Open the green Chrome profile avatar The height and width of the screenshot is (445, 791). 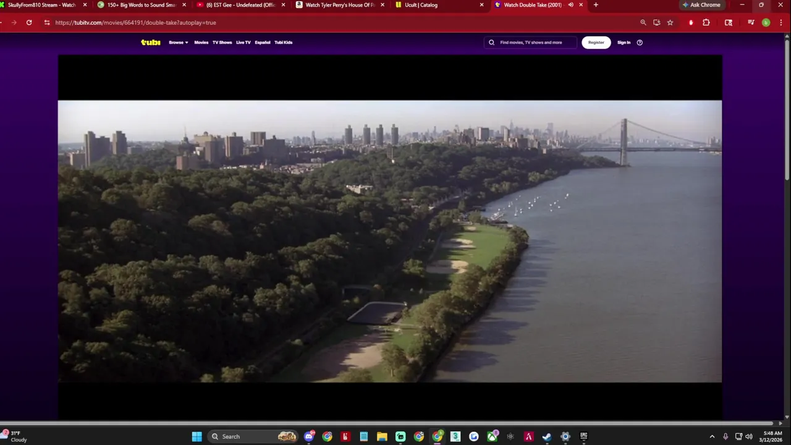tap(766, 22)
